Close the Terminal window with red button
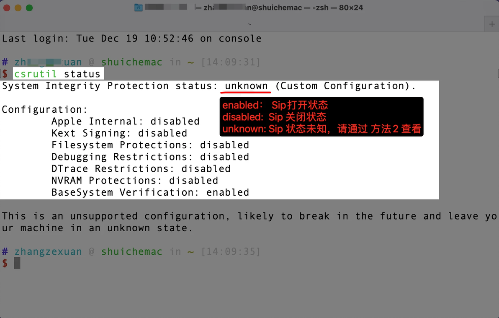 7,8
